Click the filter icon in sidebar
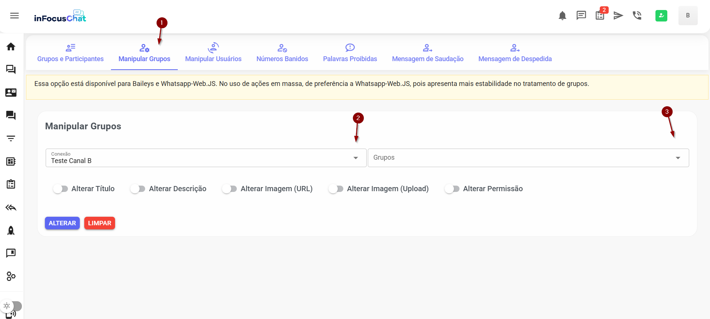 point(11,139)
